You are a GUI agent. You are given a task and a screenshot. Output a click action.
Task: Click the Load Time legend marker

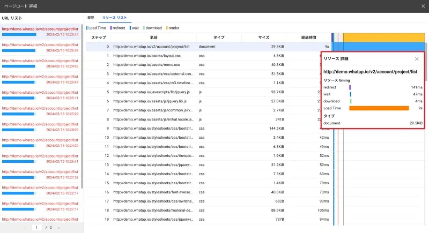coord(87,28)
